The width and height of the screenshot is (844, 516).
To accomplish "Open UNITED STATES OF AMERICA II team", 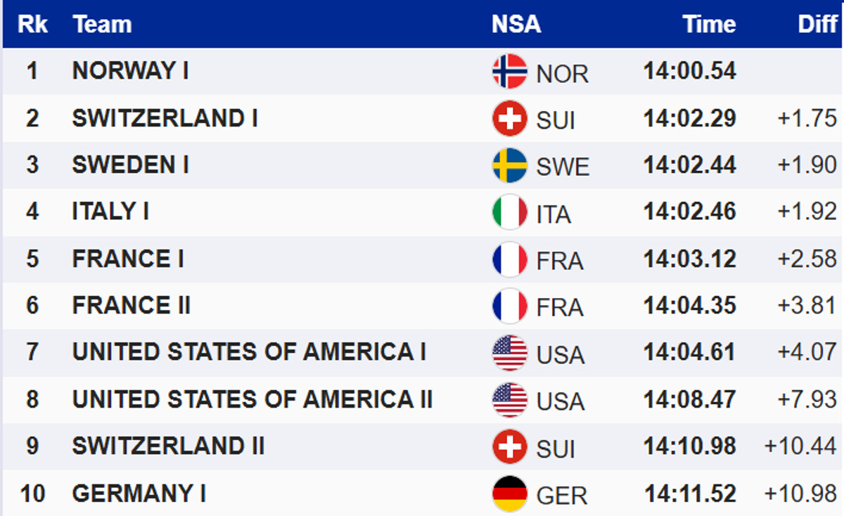I will tap(252, 399).
